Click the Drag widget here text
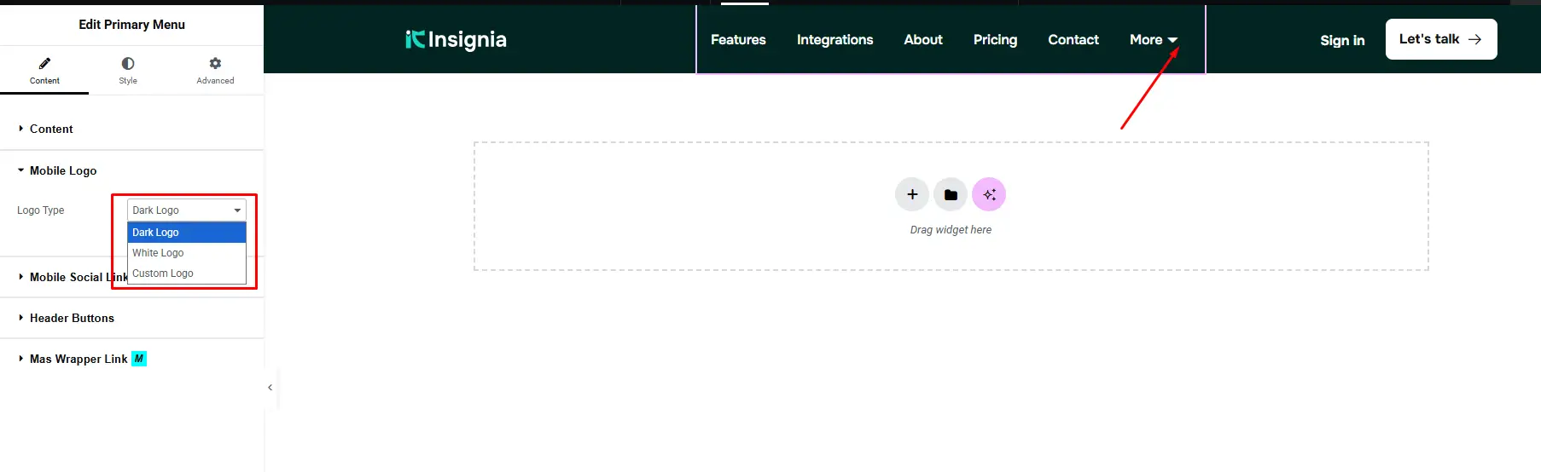The height and width of the screenshot is (472, 1541). point(951,230)
